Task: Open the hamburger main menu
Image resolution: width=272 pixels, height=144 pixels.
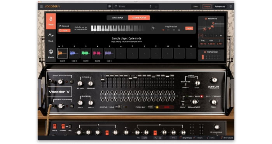Action: point(41,7)
